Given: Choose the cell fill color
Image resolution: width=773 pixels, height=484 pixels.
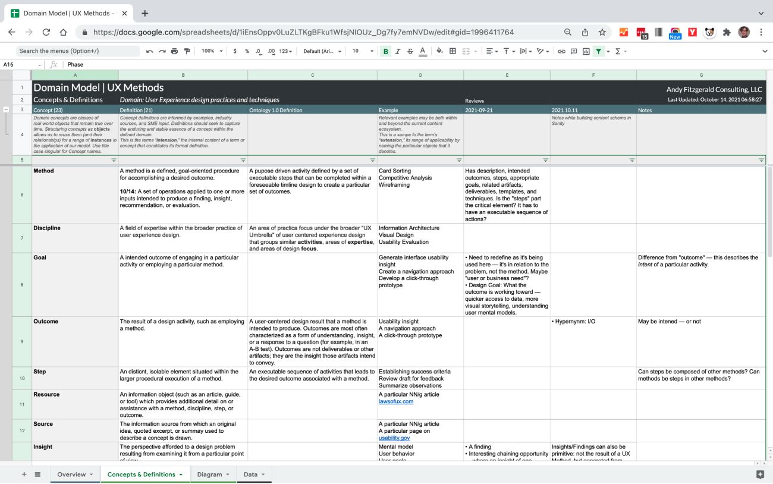Looking at the screenshot, I should point(439,51).
